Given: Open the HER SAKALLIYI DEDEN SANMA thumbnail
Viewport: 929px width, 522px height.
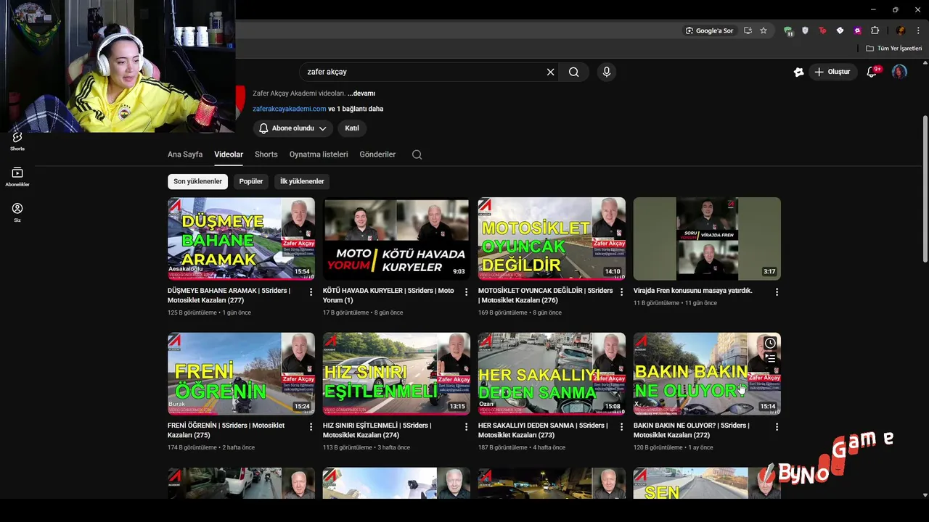Looking at the screenshot, I should 552,373.
